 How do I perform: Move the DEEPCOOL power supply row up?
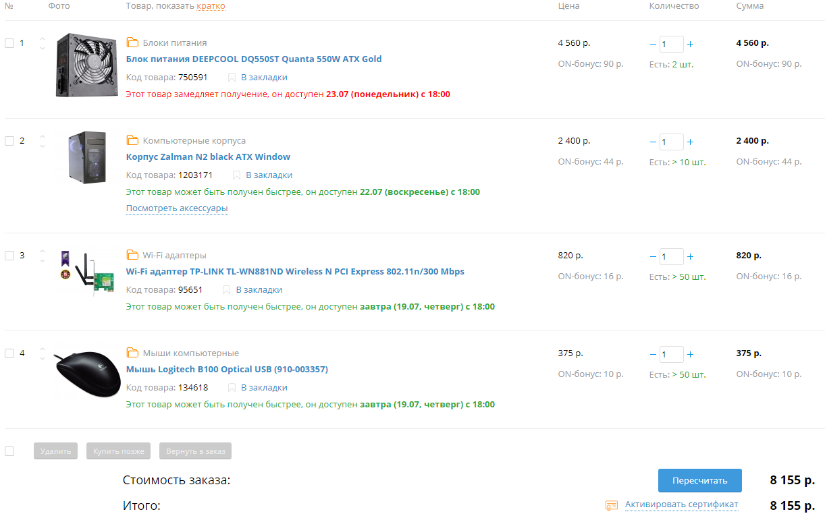click(x=43, y=38)
